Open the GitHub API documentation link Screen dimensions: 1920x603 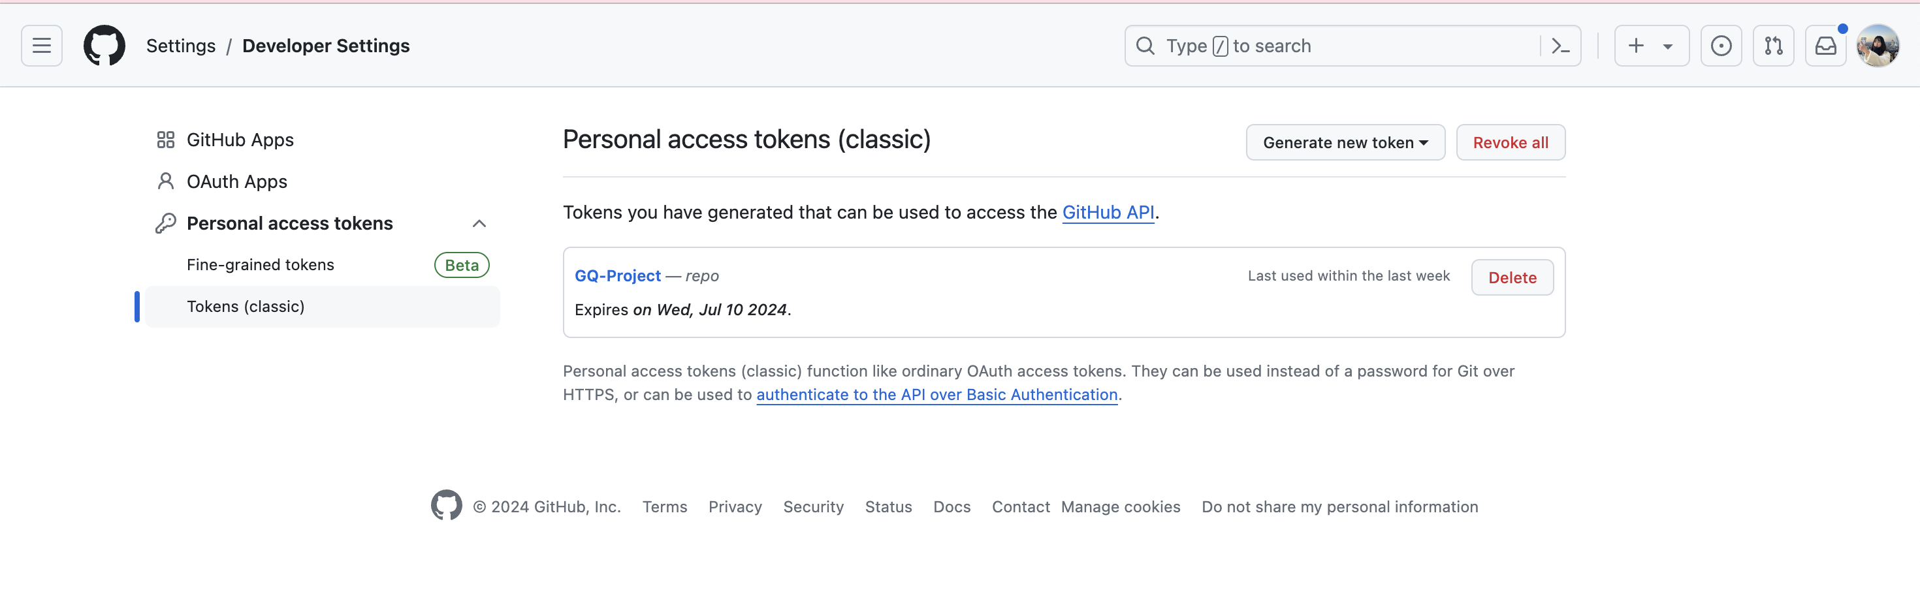(1108, 212)
